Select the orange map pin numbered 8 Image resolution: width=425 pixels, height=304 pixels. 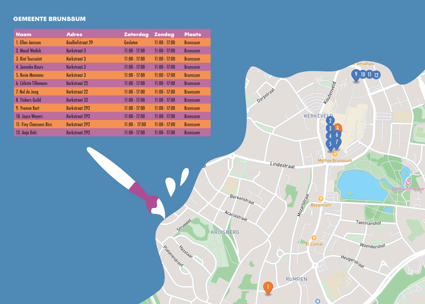(338, 128)
